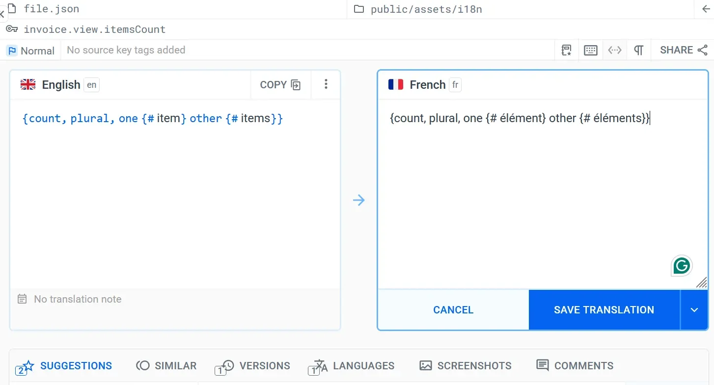Click the arrow to insert source text
This screenshot has width=714, height=385.
[359, 200]
